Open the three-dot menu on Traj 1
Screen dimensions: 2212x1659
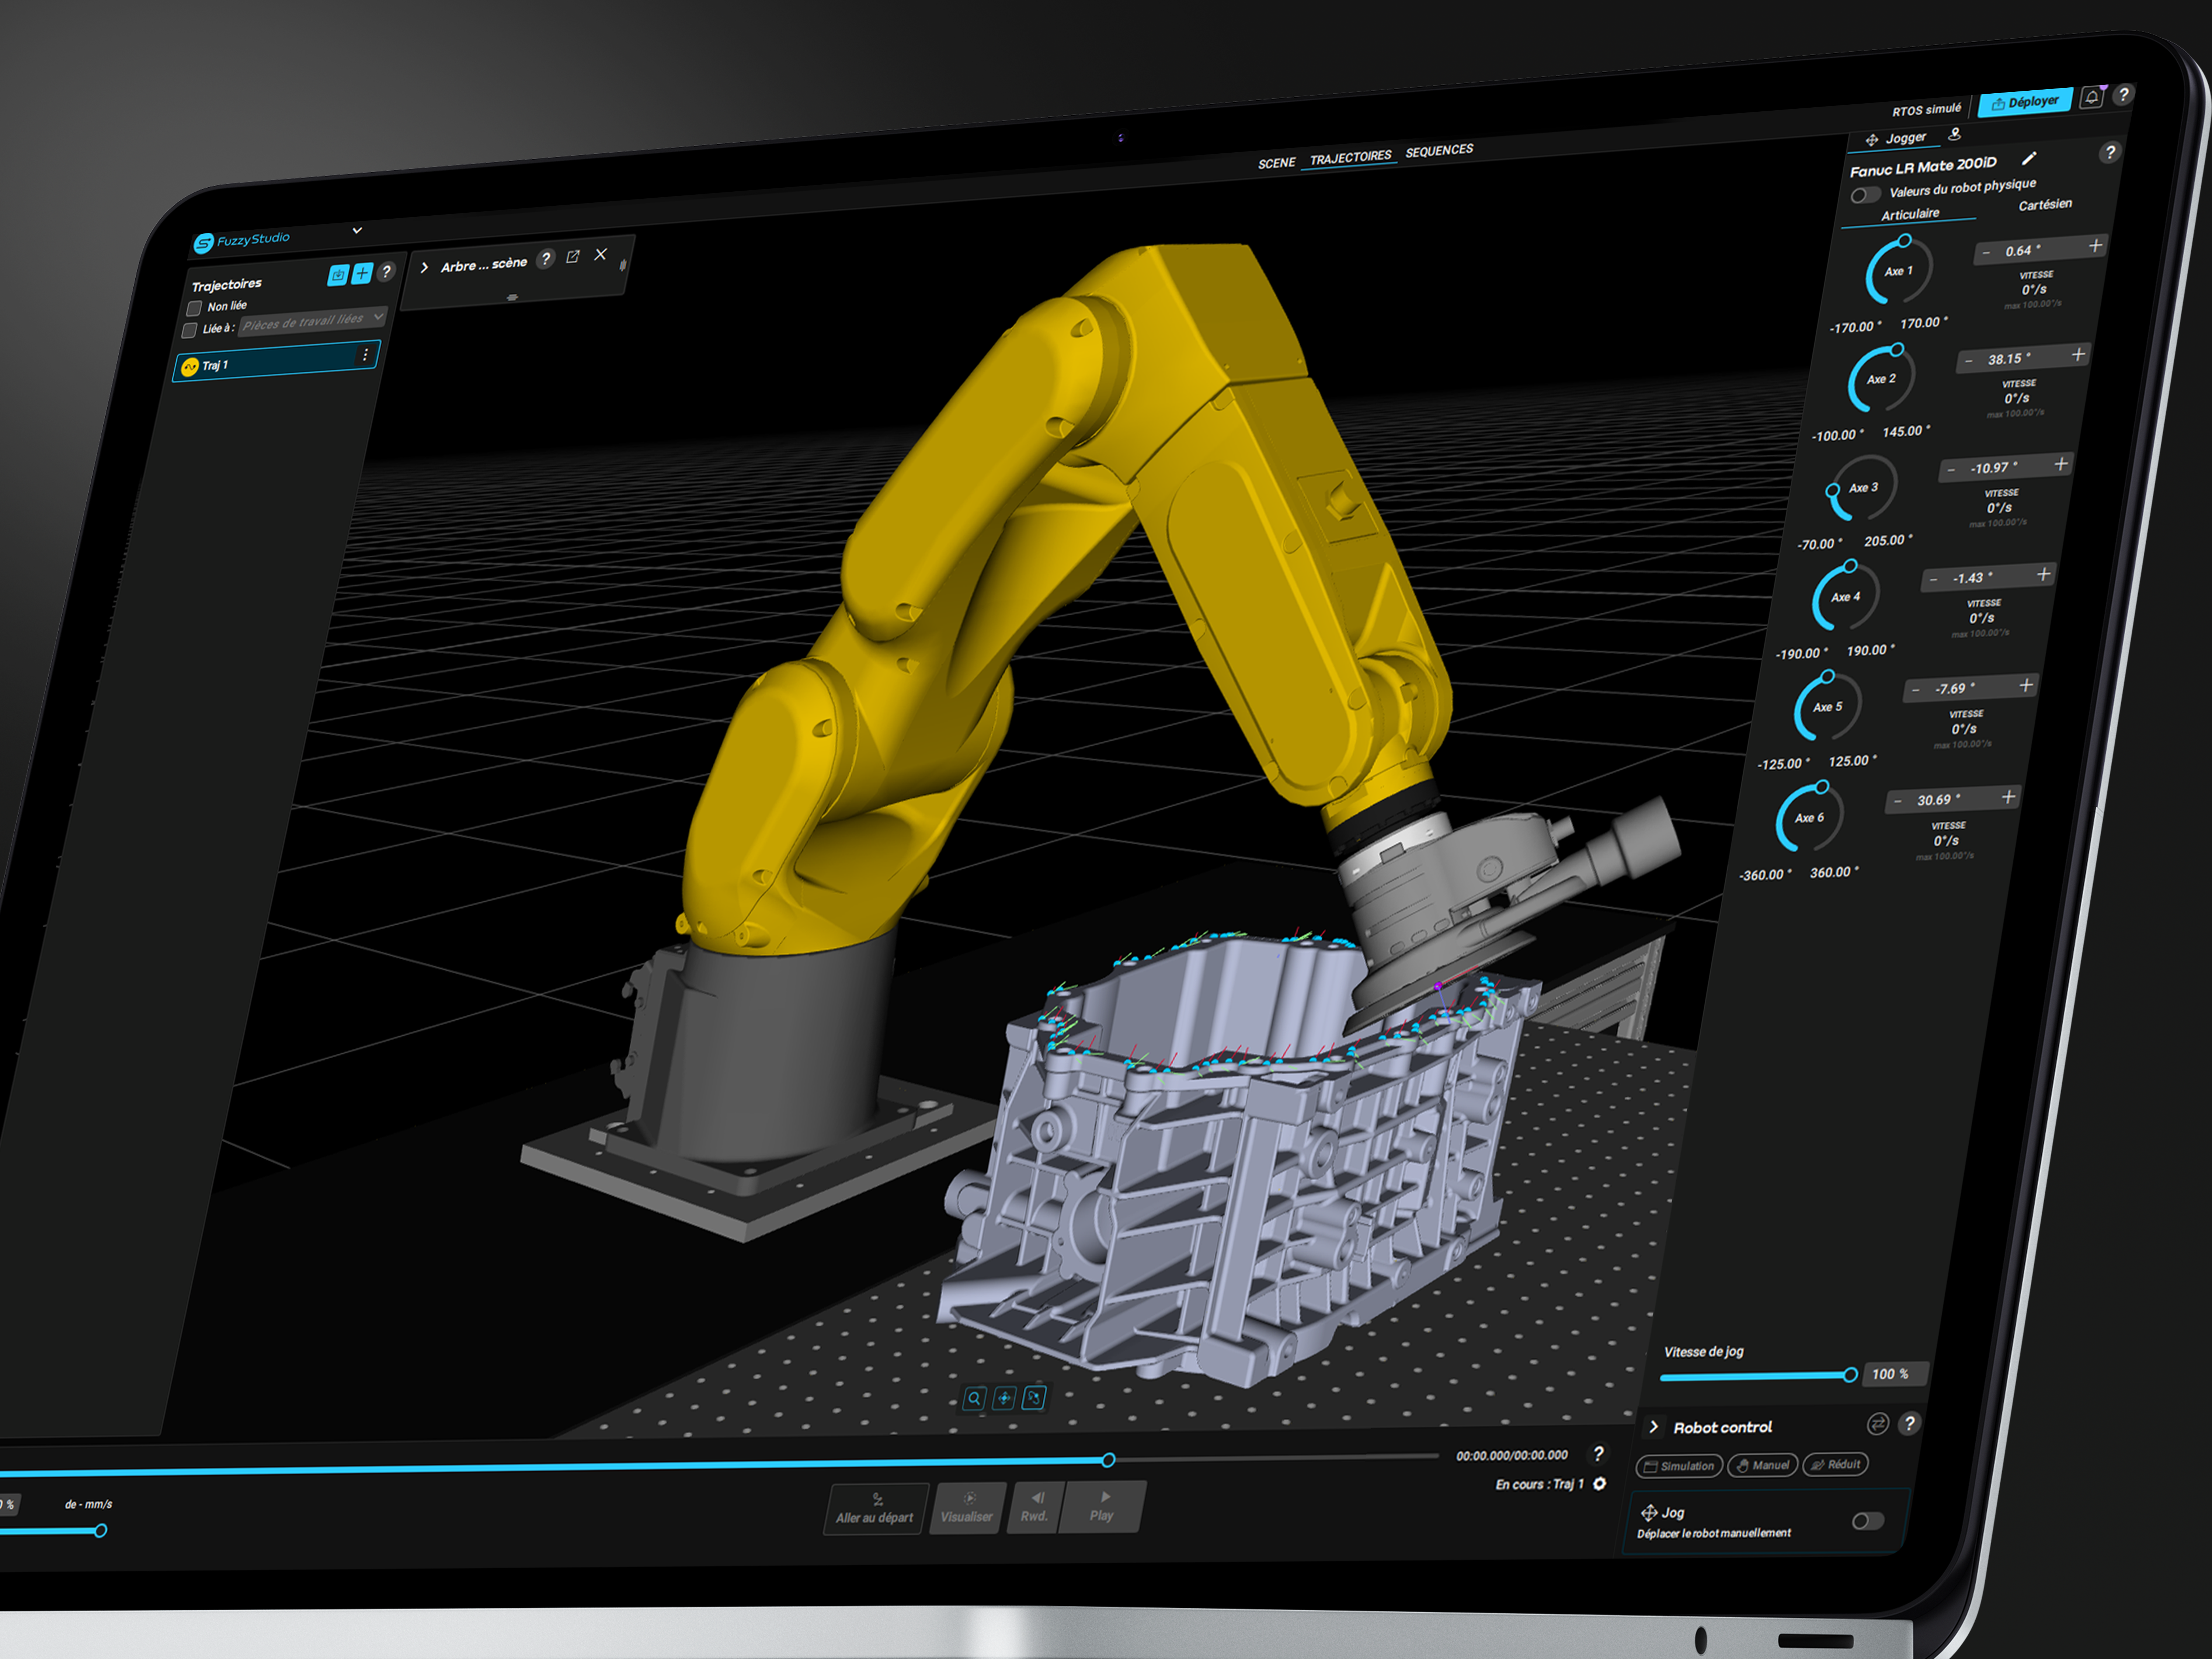365,355
